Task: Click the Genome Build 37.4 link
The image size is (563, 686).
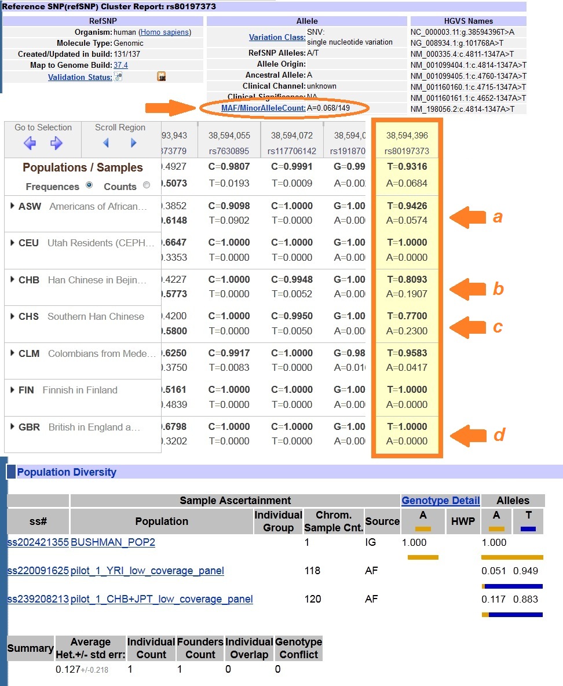Action: click(122, 64)
